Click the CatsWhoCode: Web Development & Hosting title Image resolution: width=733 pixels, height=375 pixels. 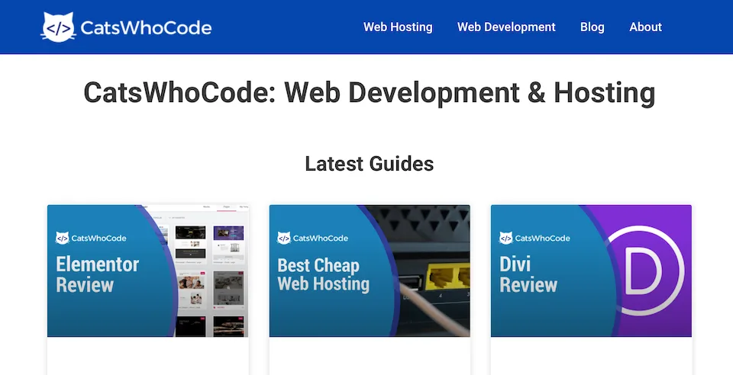(x=370, y=92)
